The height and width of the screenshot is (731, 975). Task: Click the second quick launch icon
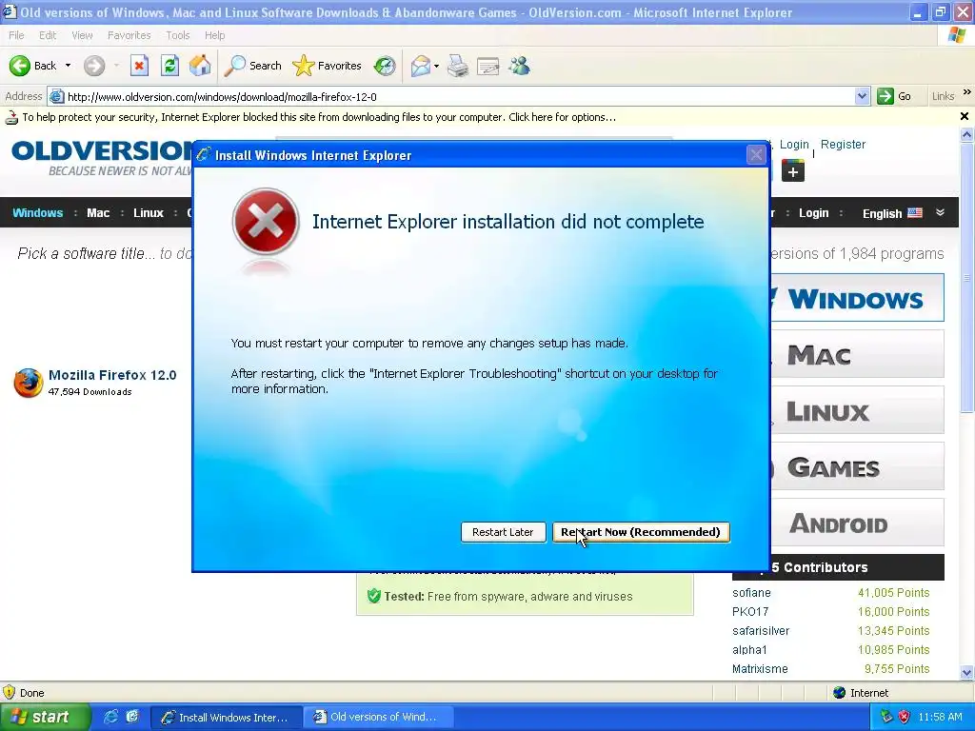click(x=131, y=717)
